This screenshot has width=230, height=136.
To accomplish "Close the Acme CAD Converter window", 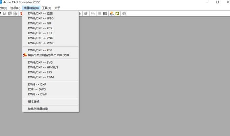I will pos(228,2).
